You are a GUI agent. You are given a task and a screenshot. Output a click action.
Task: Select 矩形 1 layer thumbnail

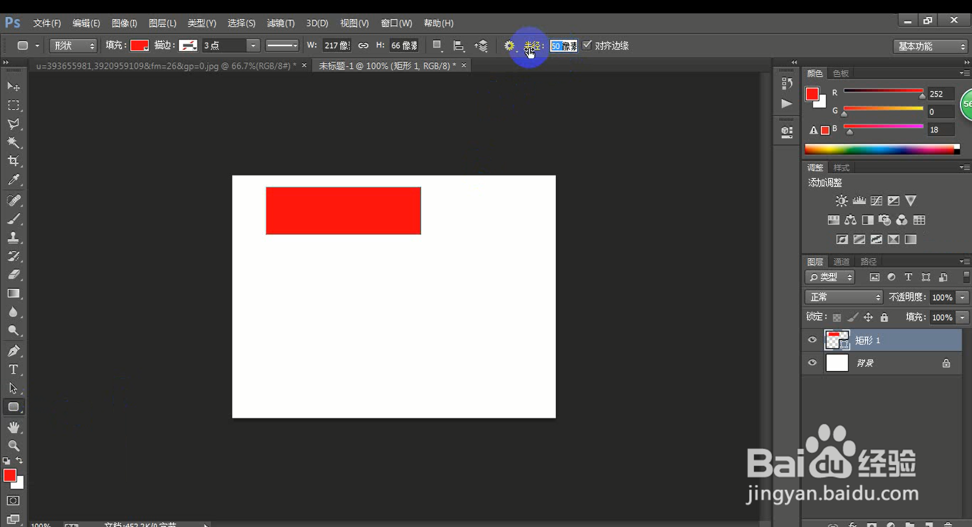[837, 340]
